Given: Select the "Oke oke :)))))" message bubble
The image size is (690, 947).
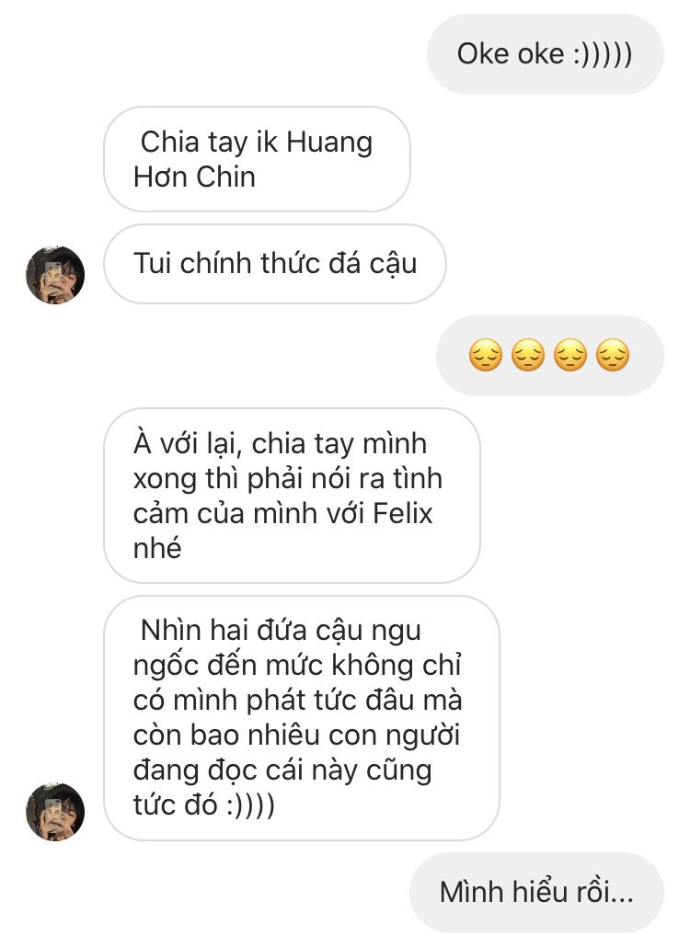Looking at the screenshot, I should point(545,54).
